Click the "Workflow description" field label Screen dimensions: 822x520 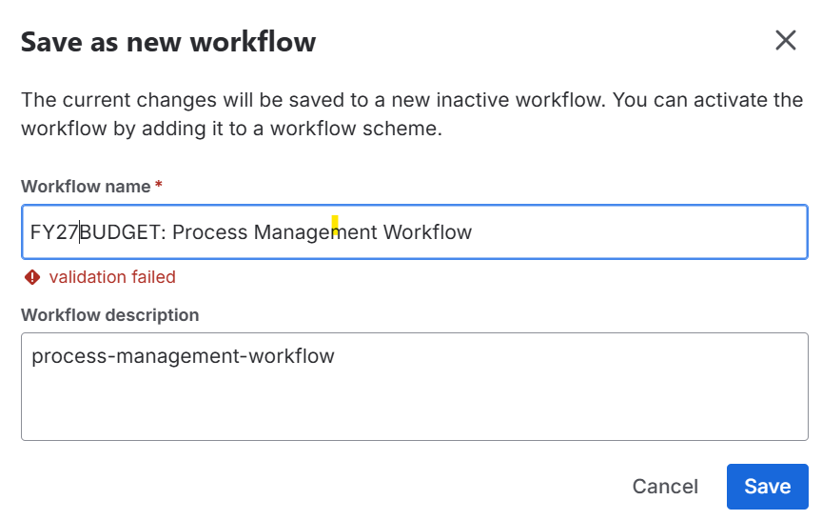109,314
